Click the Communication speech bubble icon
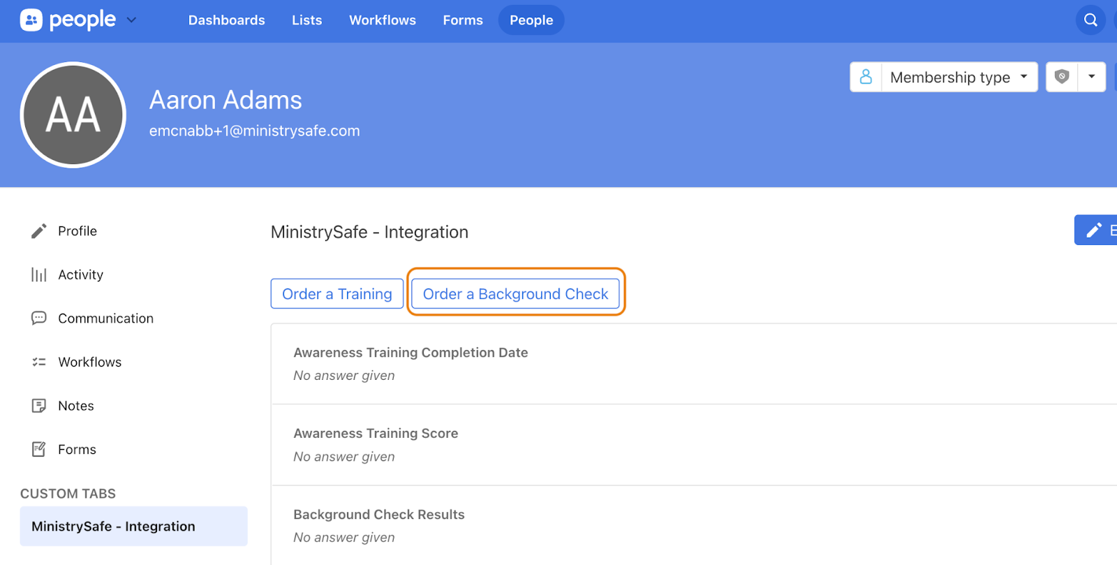Viewport: 1117px width, 565px height. click(x=39, y=318)
